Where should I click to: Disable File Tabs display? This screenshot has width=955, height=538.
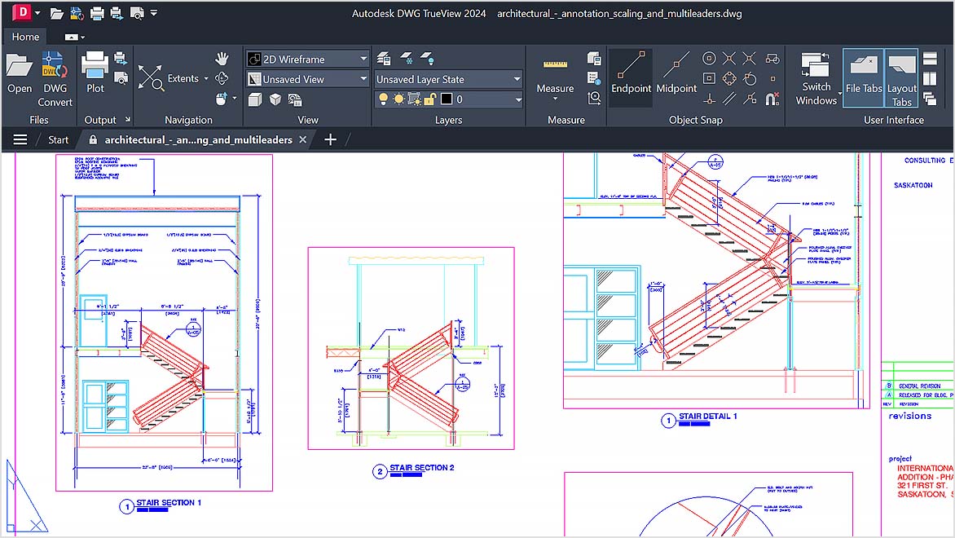click(863, 77)
